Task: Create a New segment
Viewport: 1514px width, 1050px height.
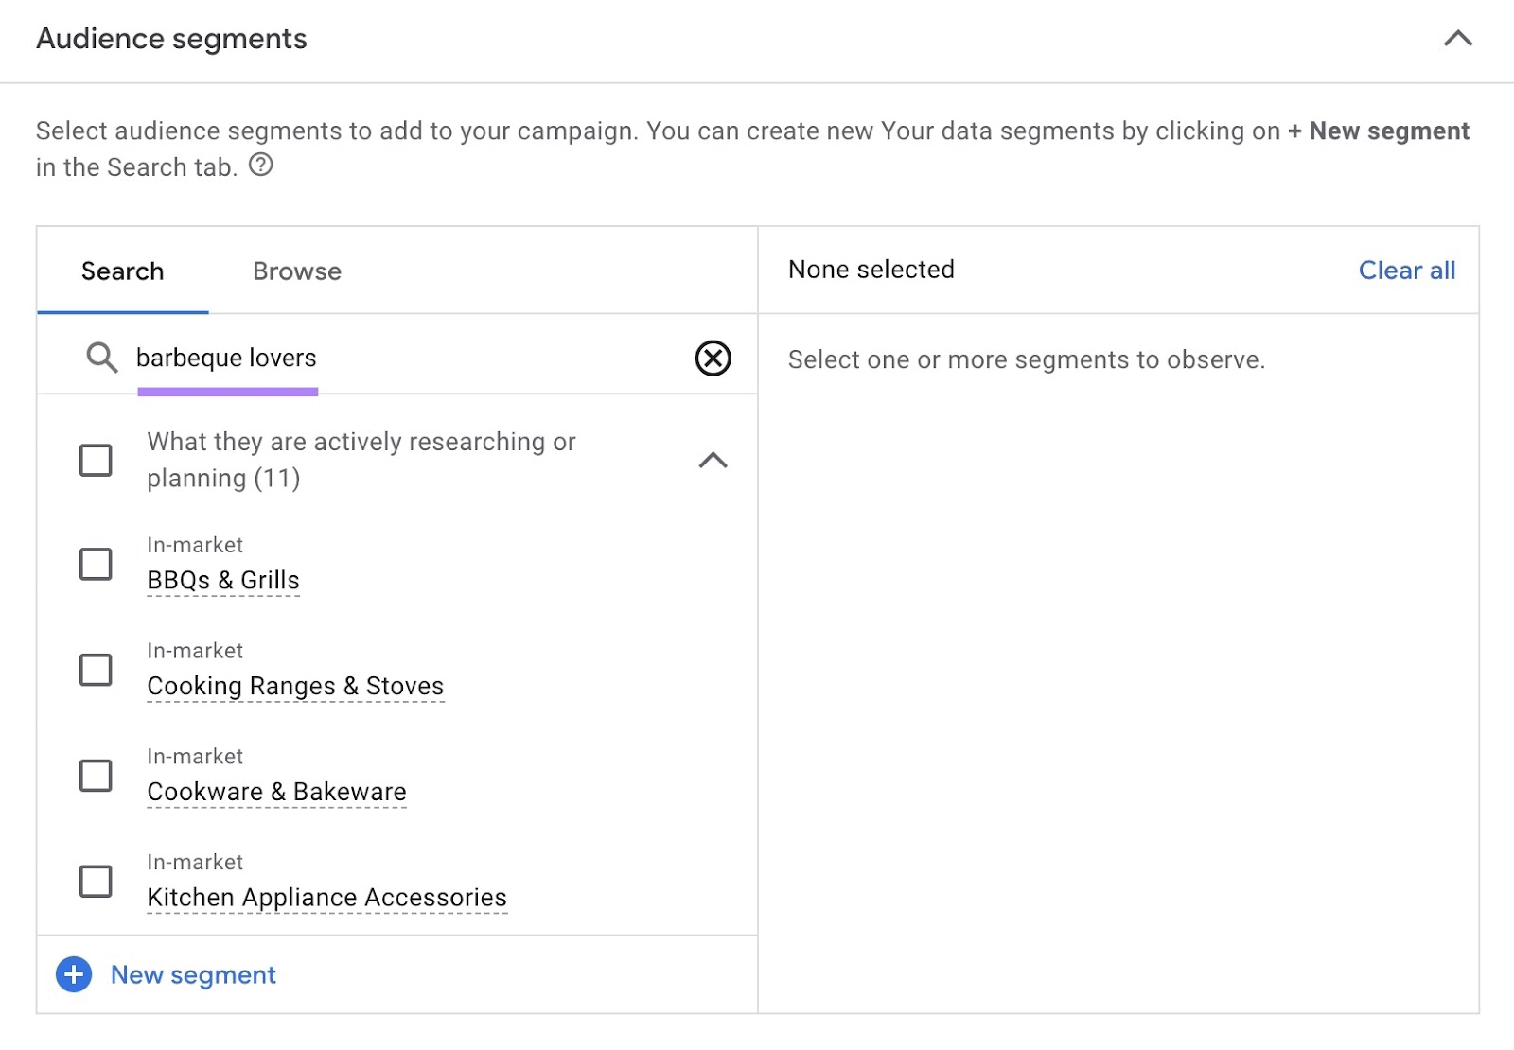Action: point(192,974)
